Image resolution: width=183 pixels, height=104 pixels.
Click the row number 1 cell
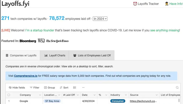(x=9, y=101)
